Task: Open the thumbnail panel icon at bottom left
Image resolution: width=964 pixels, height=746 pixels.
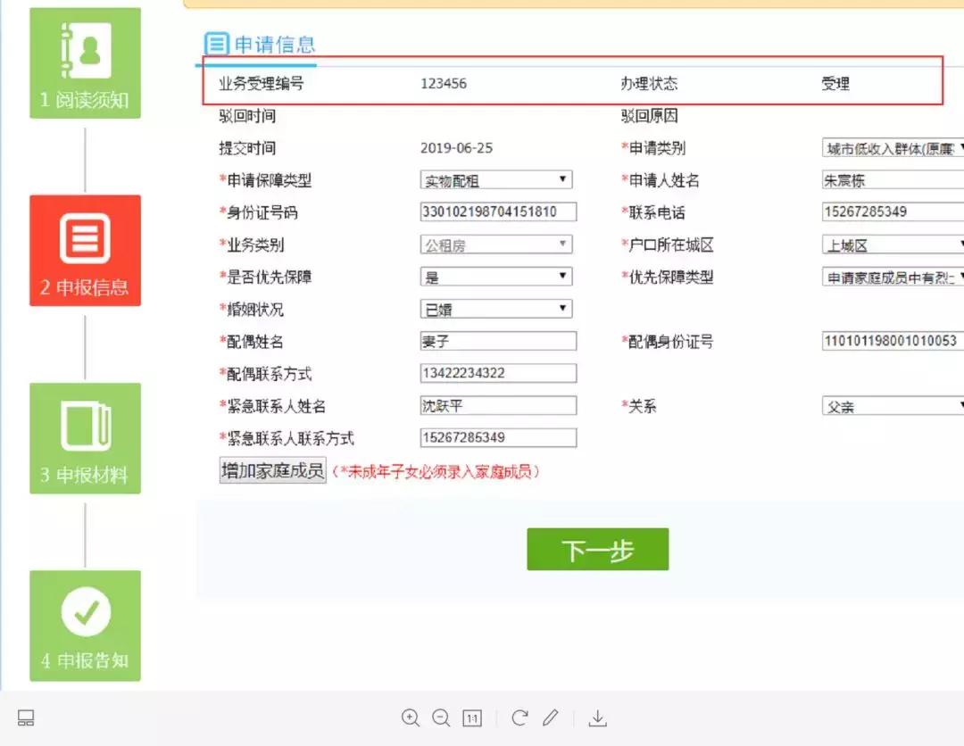Action: 26,717
